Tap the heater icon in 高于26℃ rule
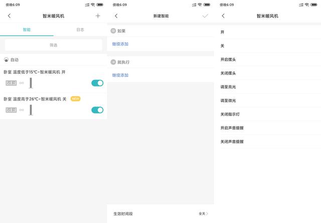321x223 pixels. (31, 110)
